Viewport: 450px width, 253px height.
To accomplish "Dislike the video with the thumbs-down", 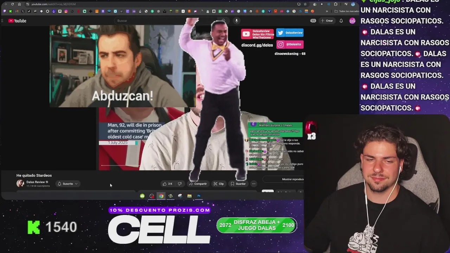I will 180,184.
